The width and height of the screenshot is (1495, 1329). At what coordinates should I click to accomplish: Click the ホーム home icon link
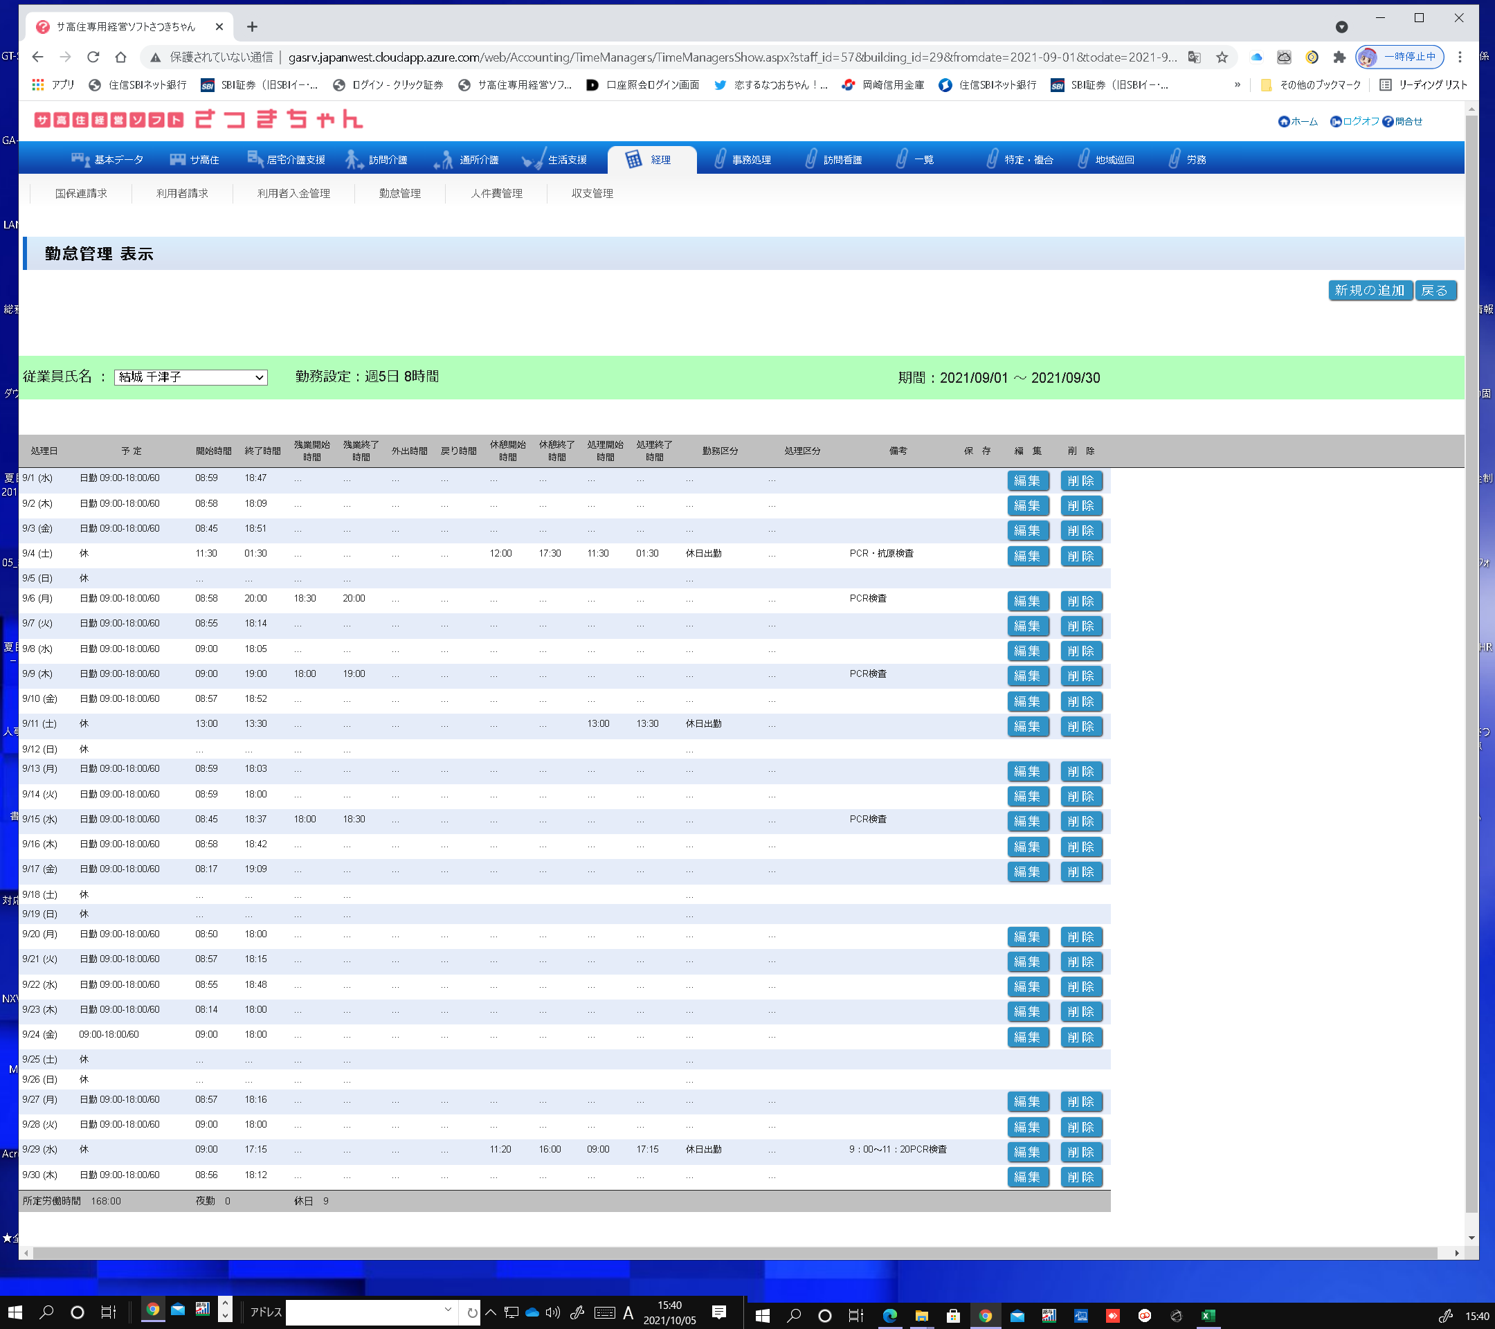coord(1283,121)
